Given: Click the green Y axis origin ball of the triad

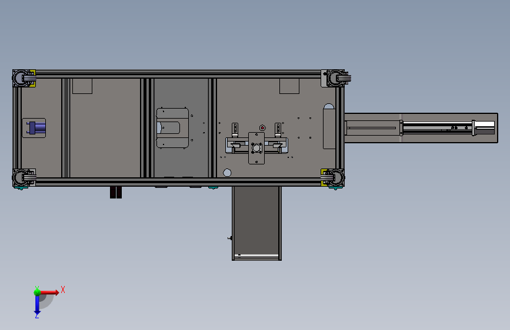Looking at the screenshot, I should (x=37, y=292).
